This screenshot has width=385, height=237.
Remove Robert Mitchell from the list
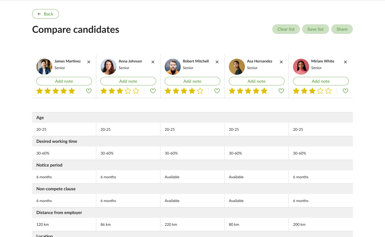pyautogui.click(x=217, y=62)
